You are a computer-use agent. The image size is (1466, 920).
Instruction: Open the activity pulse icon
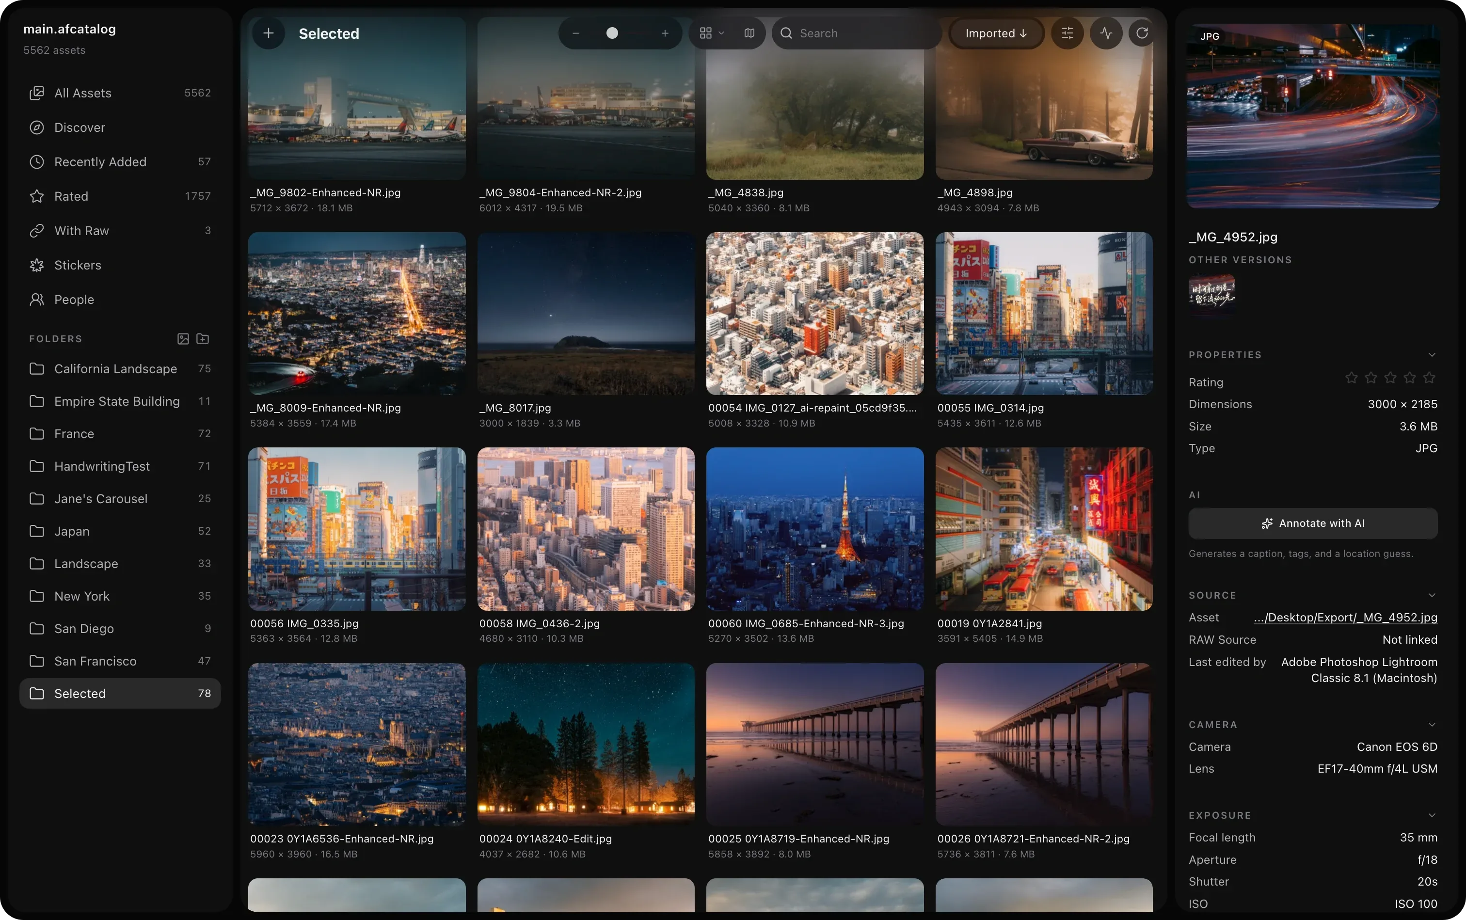click(1106, 33)
